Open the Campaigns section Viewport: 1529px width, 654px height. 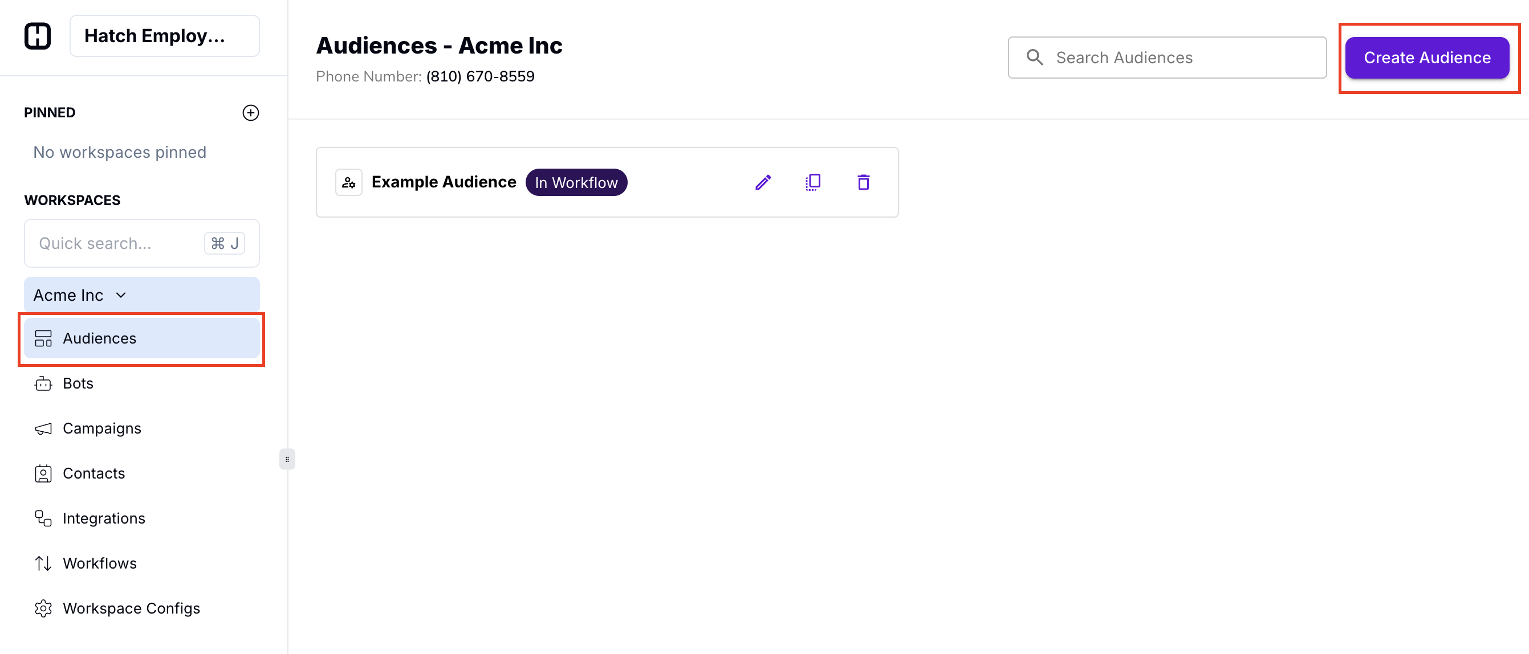coord(102,428)
